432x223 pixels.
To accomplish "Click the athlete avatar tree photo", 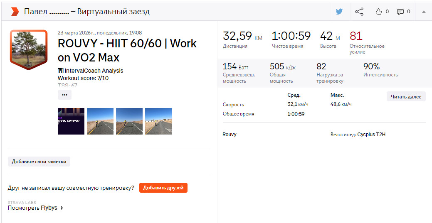I will click(29, 49).
